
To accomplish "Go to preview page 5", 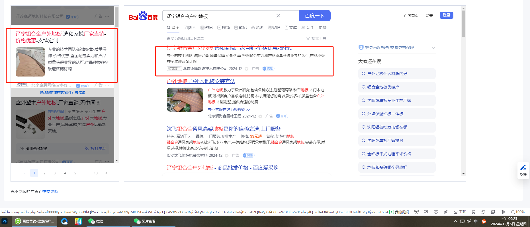I will (75, 173).
